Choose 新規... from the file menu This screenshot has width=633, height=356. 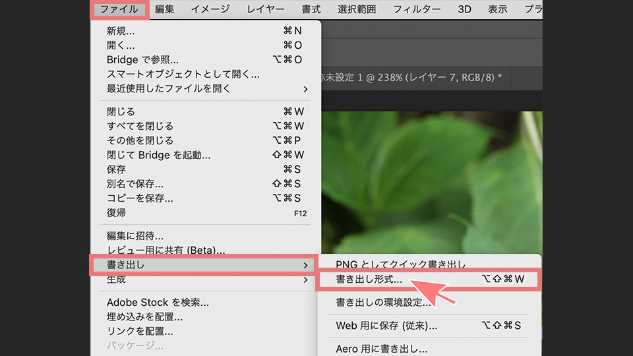[x=206, y=31]
